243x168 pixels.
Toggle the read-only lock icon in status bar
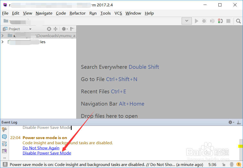pos(223,165)
